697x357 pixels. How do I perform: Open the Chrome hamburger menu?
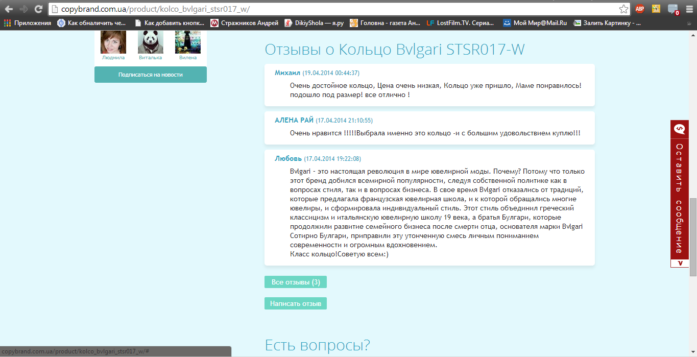tap(688, 9)
